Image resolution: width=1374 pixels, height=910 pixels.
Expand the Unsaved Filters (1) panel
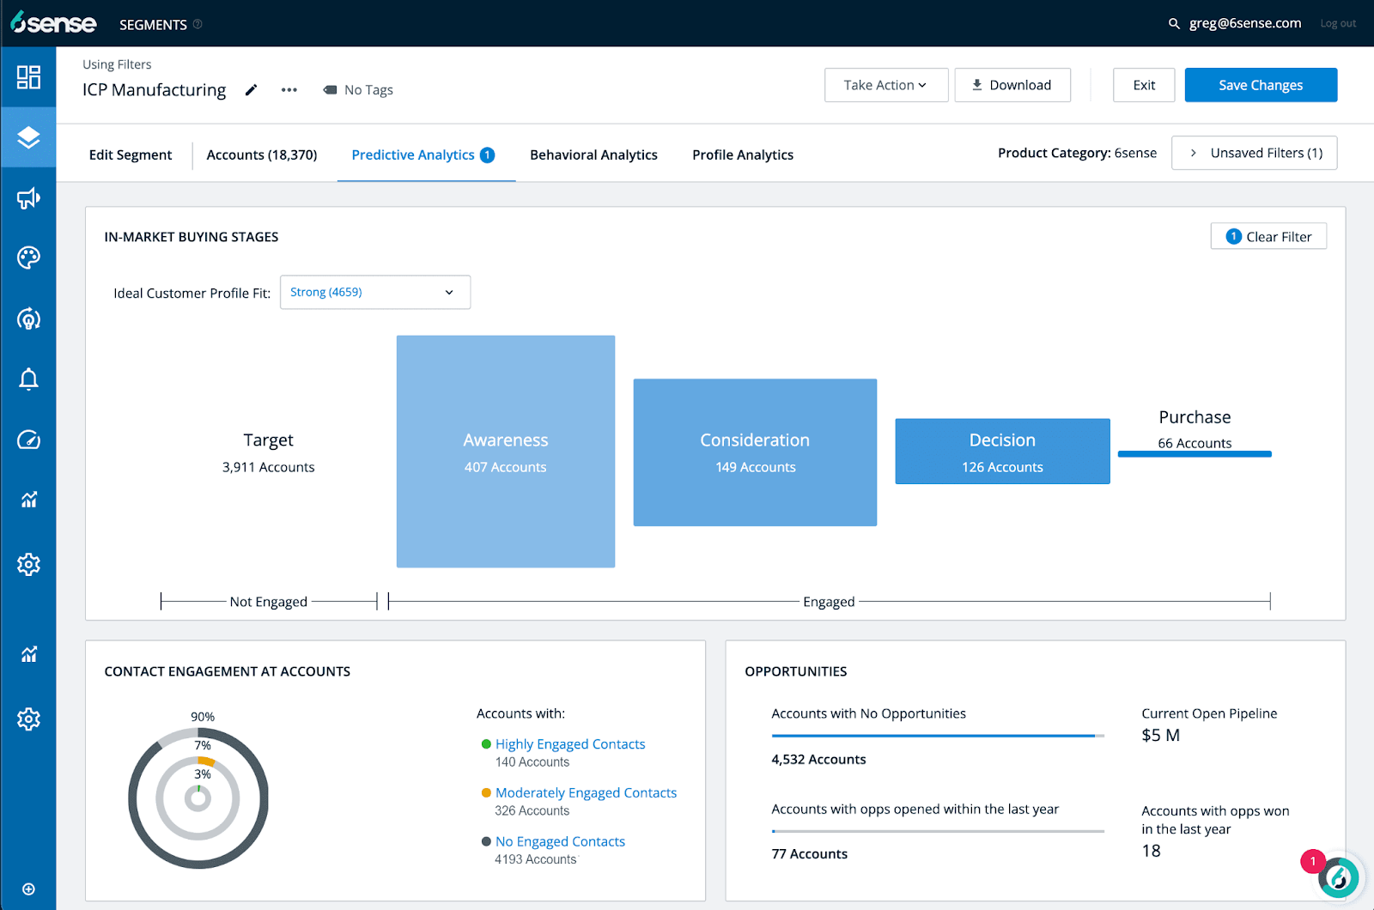coord(1254,153)
